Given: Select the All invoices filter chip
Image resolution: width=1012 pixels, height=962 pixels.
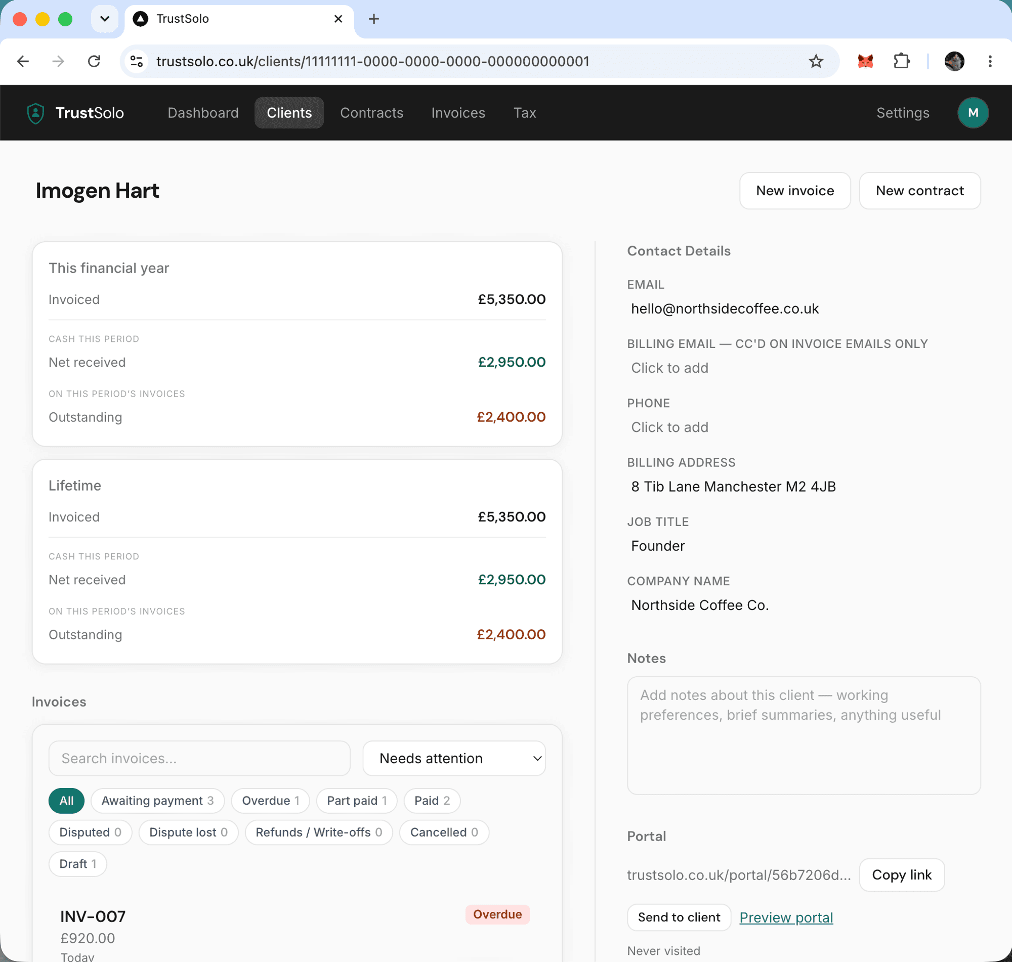Looking at the screenshot, I should 66,801.
